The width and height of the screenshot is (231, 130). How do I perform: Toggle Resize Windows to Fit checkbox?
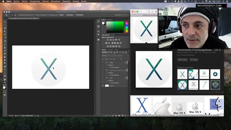[19, 15]
